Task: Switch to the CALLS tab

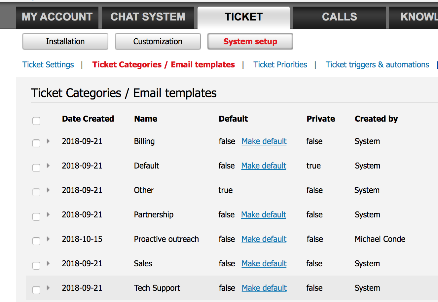Action: (x=339, y=17)
